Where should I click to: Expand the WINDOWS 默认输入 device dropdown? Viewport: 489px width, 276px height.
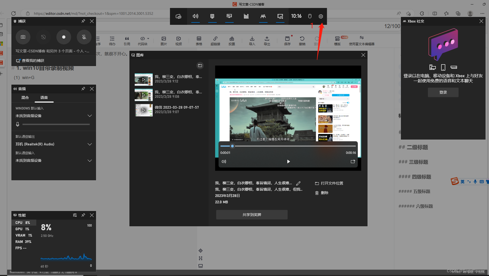point(54,116)
